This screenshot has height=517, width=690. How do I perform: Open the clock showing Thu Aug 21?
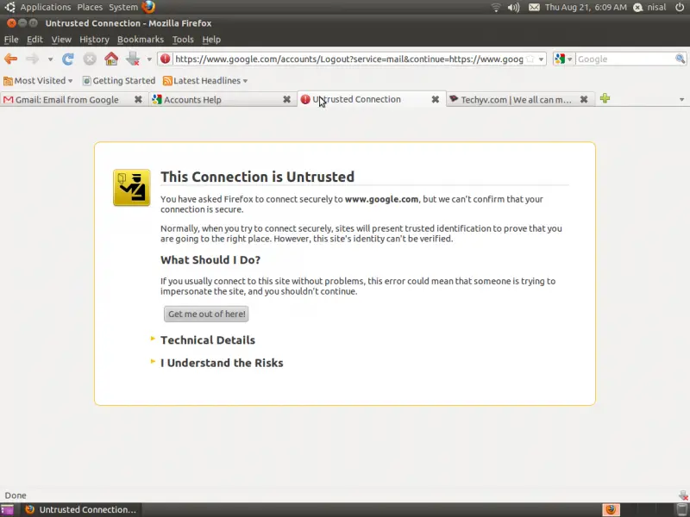(586, 7)
